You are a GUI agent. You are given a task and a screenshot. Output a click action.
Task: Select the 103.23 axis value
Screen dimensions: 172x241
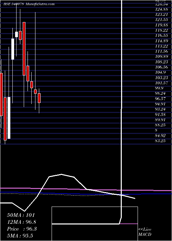(161, 77)
